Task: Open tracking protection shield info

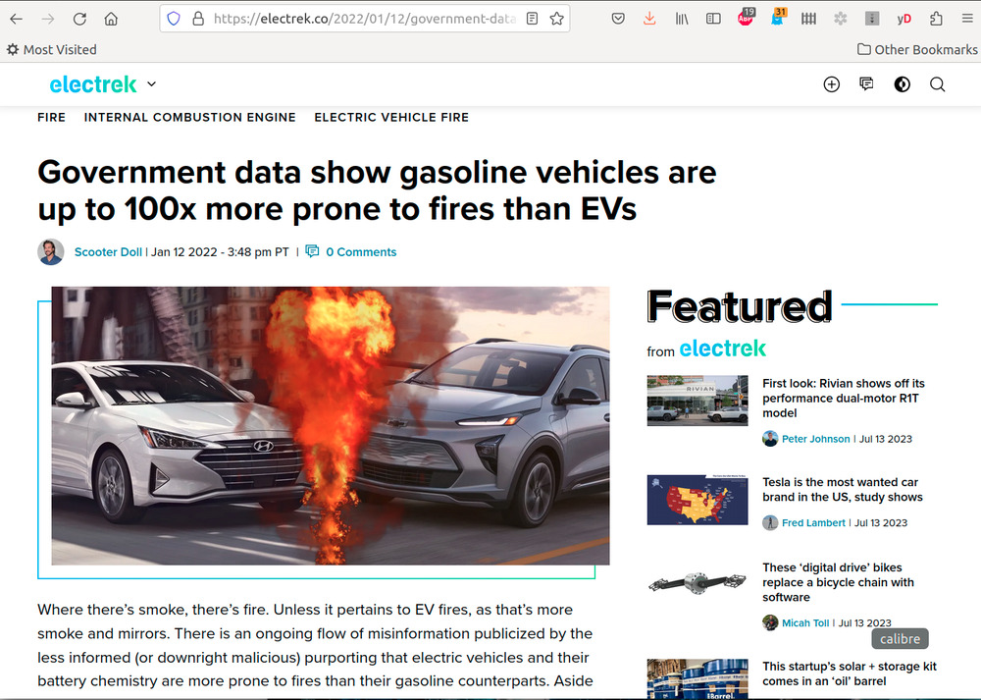Action: 174,19
